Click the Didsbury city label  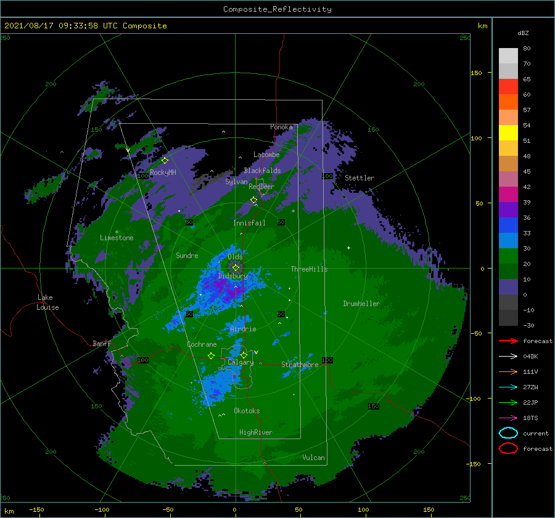(232, 276)
